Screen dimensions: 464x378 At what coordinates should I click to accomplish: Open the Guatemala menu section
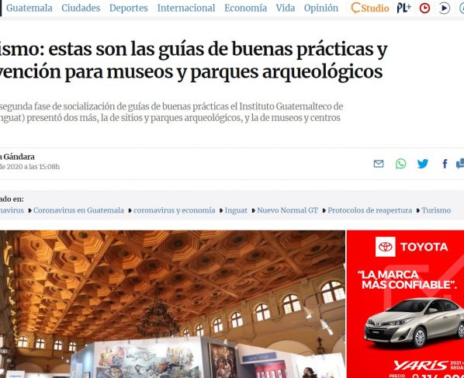click(x=29, y=8)
